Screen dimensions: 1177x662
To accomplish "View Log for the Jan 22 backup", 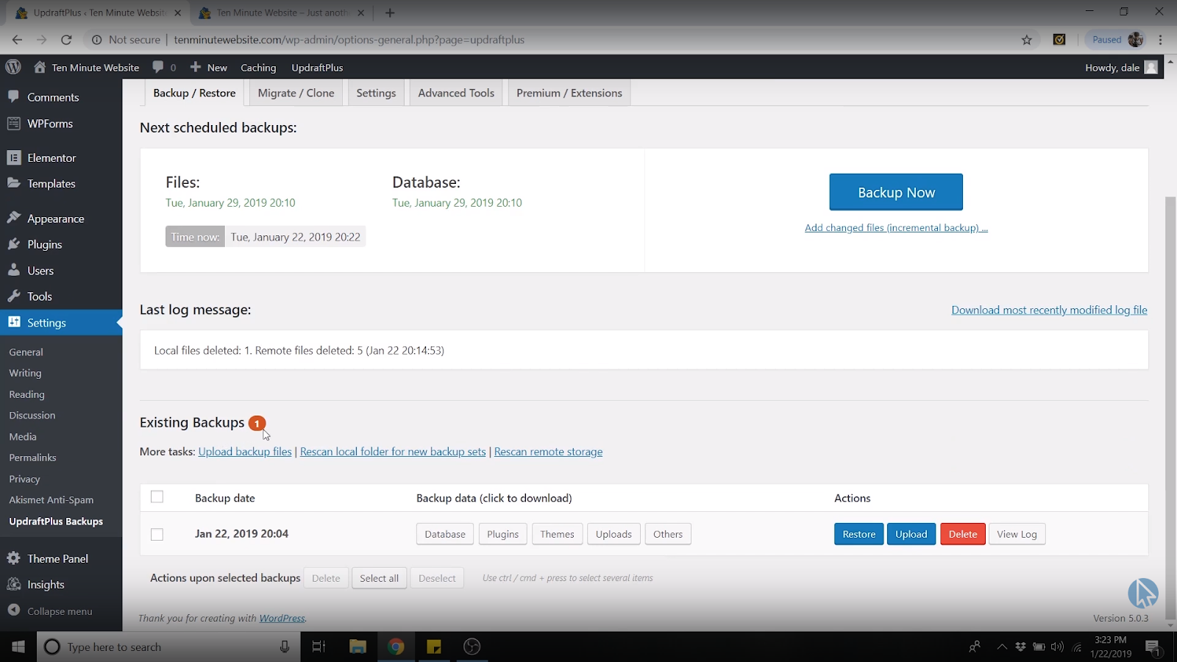I will point(1017,534).
